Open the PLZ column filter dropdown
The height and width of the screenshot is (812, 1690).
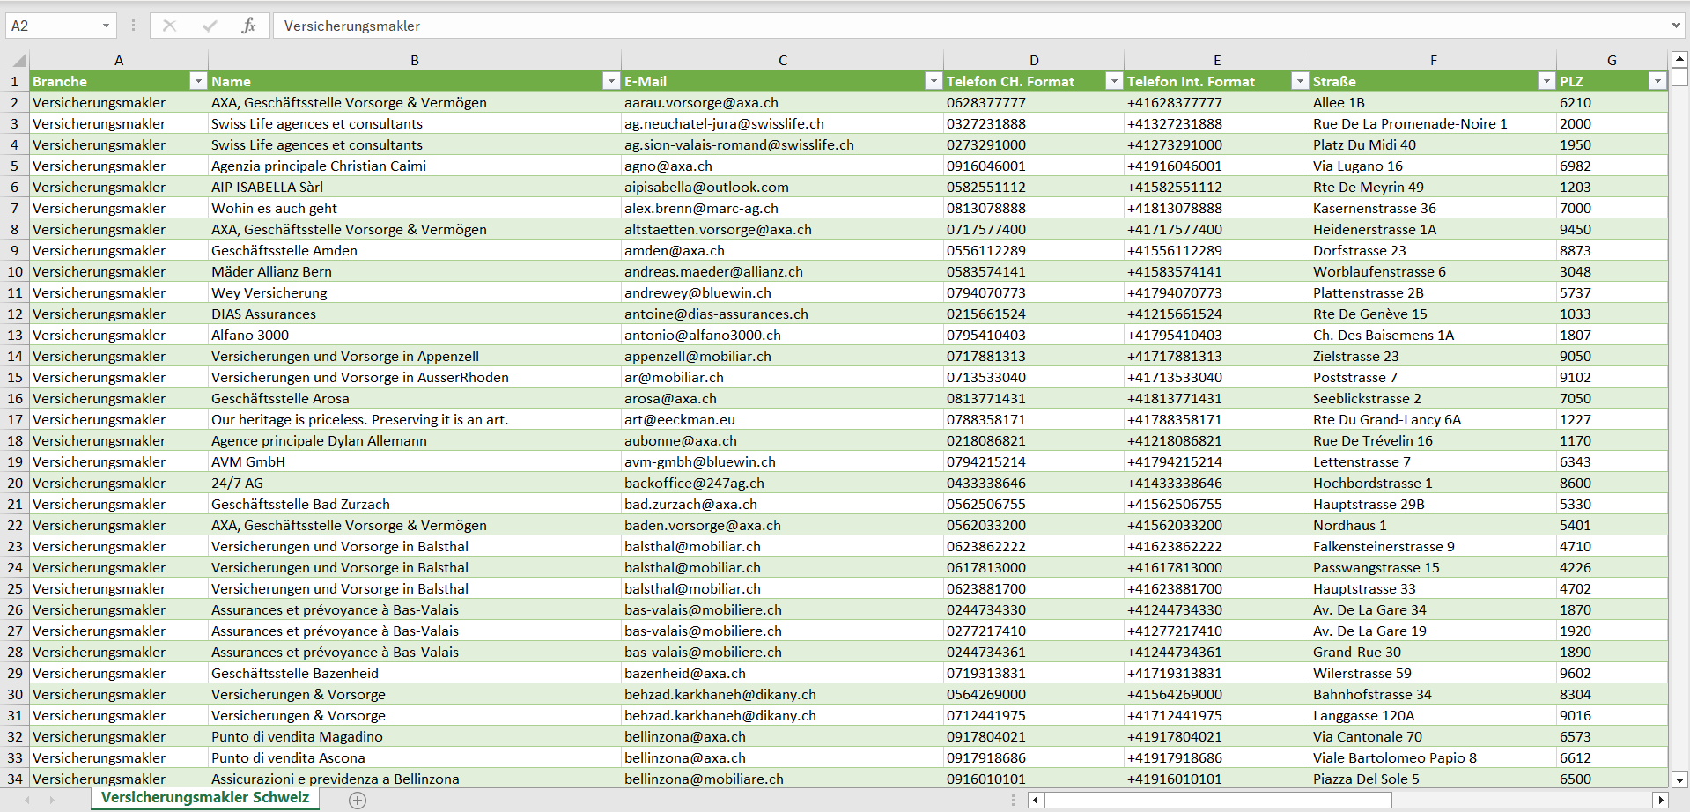click(1657, 81)
